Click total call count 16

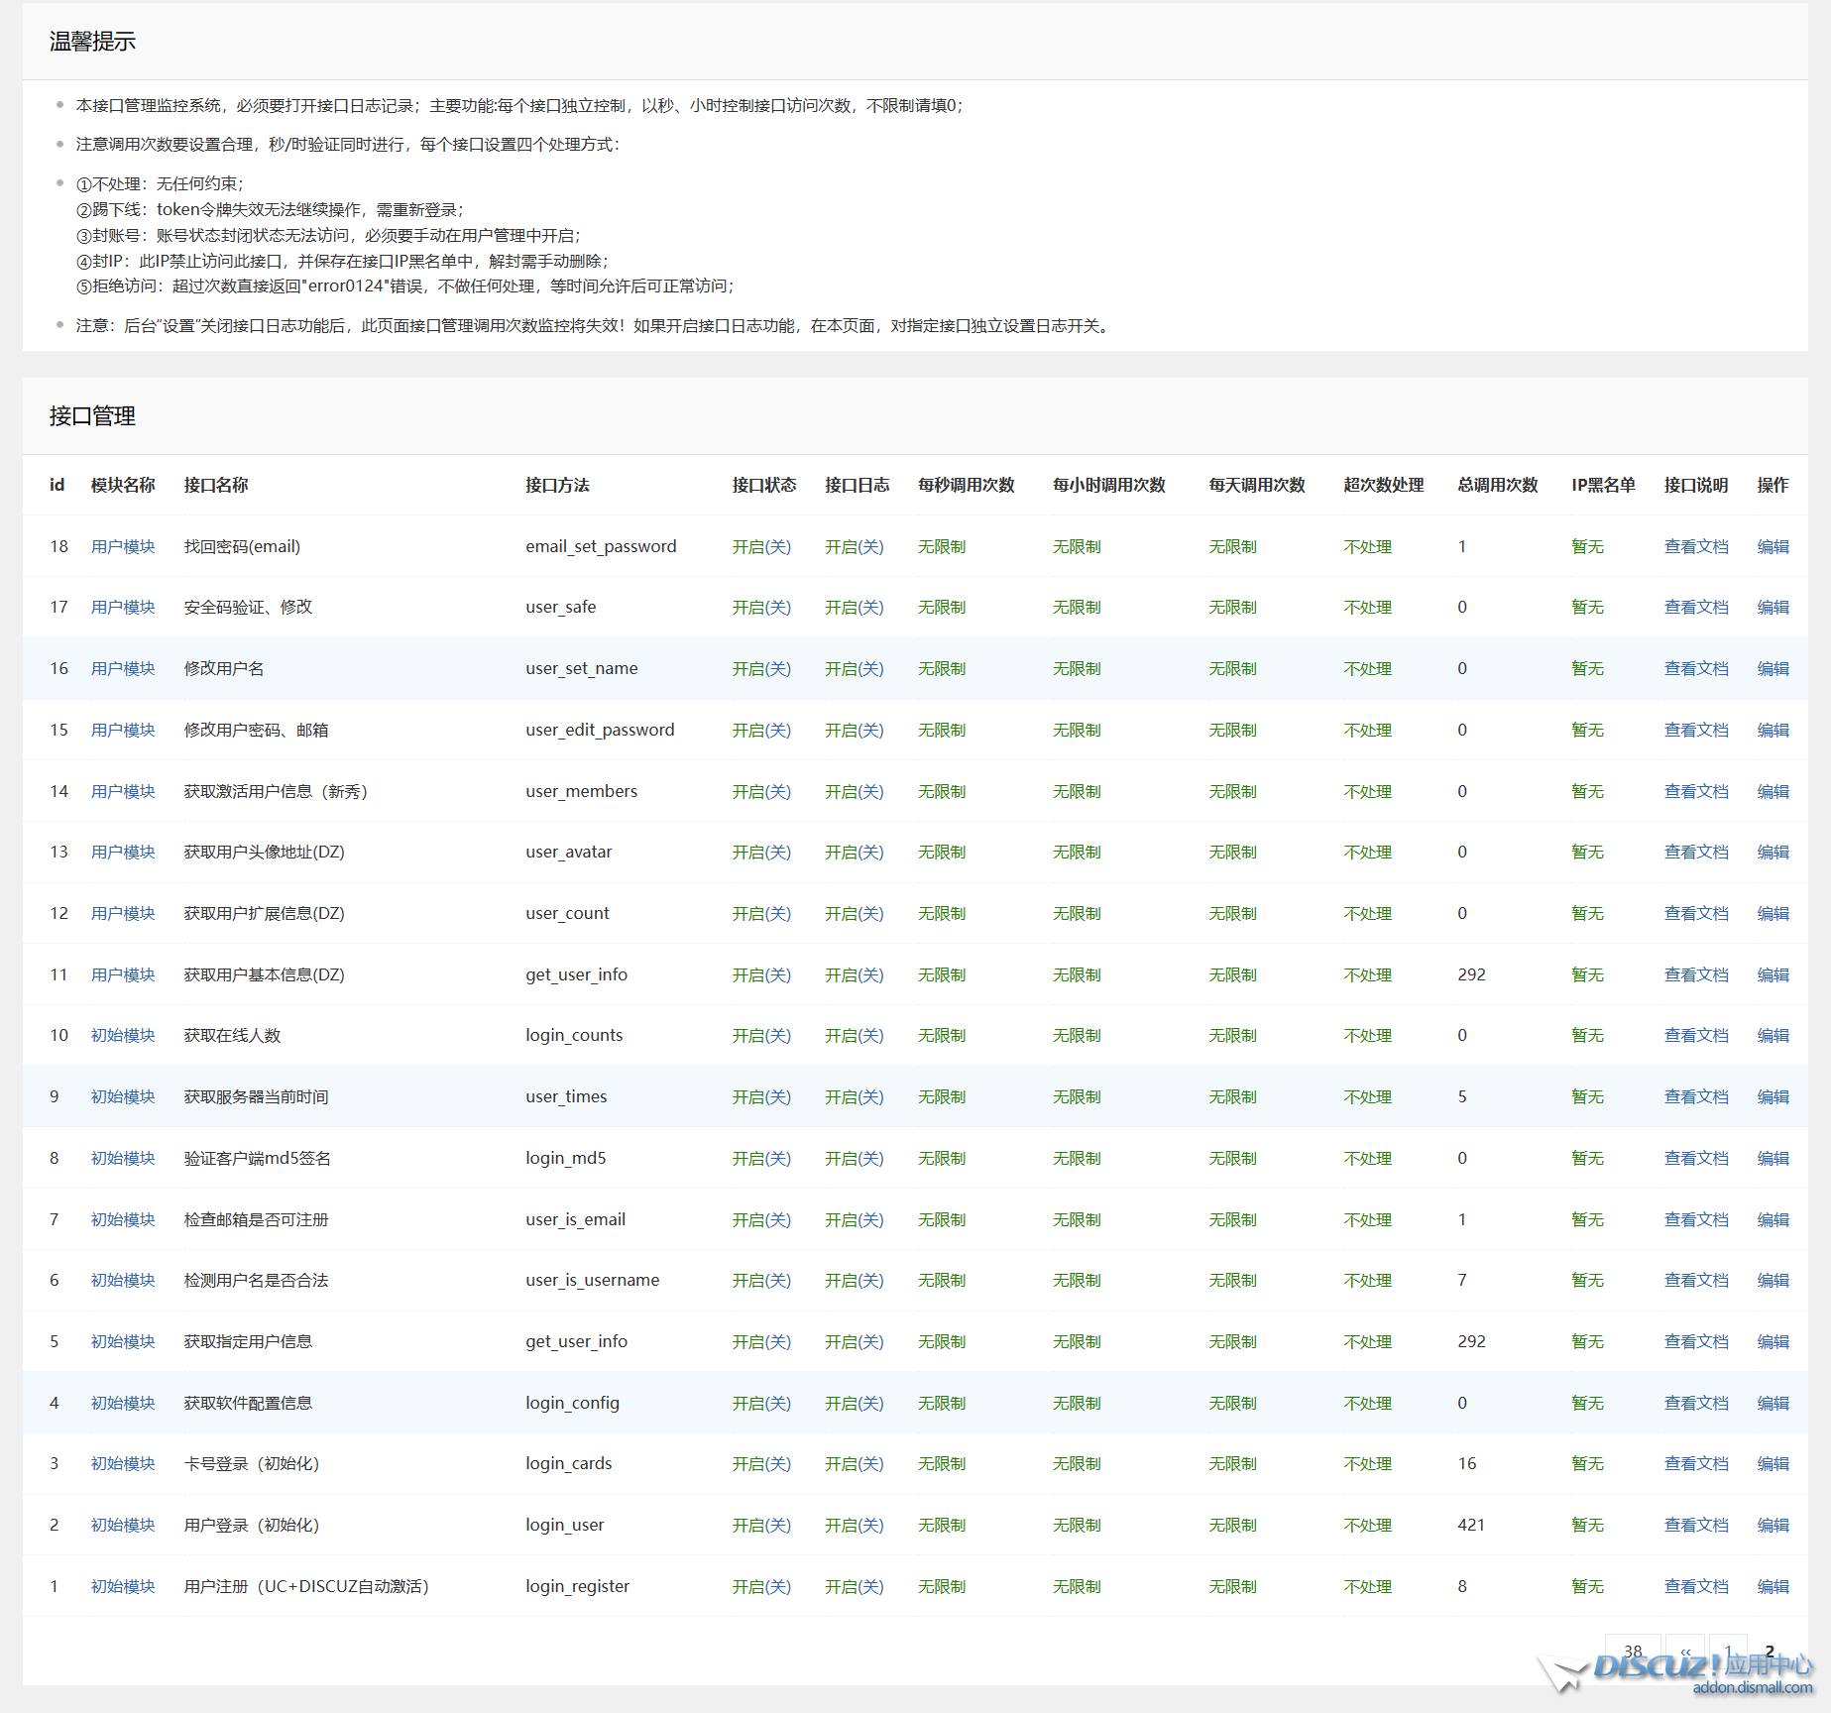1467,1463
